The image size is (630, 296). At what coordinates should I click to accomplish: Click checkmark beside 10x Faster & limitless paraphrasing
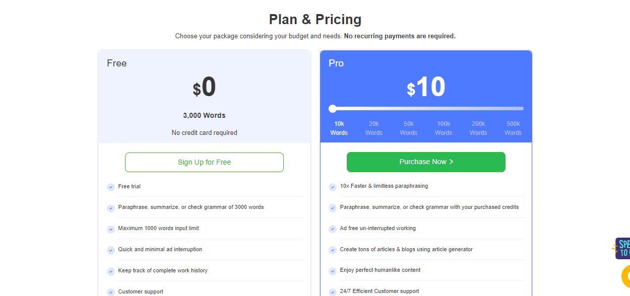333,187
